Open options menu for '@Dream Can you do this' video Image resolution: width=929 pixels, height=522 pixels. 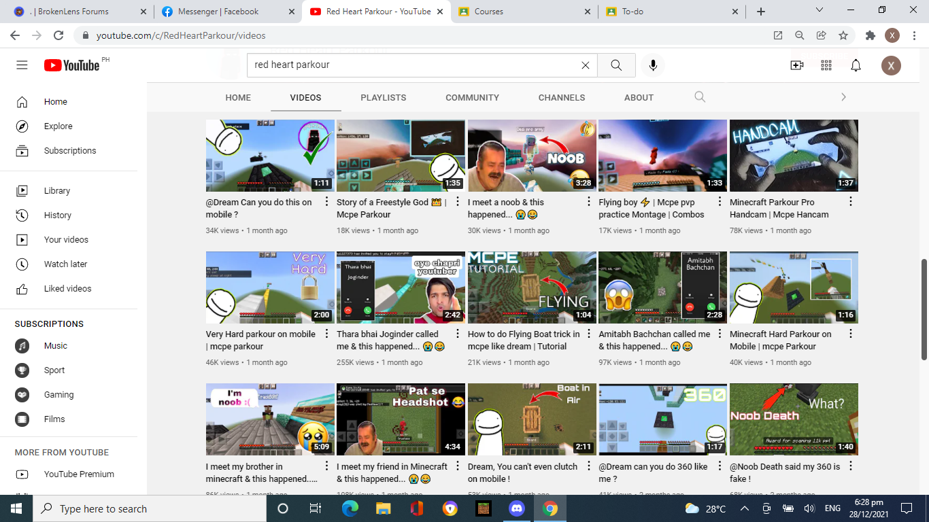(x=327, y=202)
